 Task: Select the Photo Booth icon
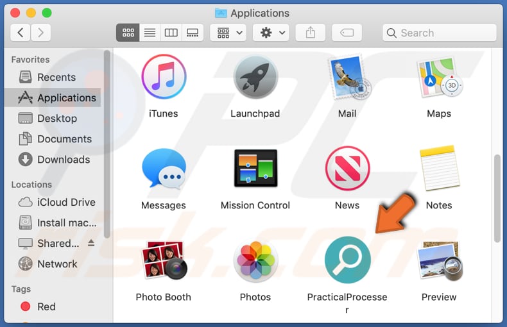coord(164,260)
